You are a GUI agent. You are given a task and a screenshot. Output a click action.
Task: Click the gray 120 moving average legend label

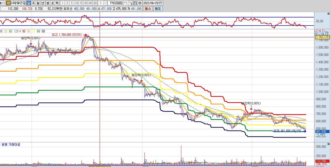16,31
